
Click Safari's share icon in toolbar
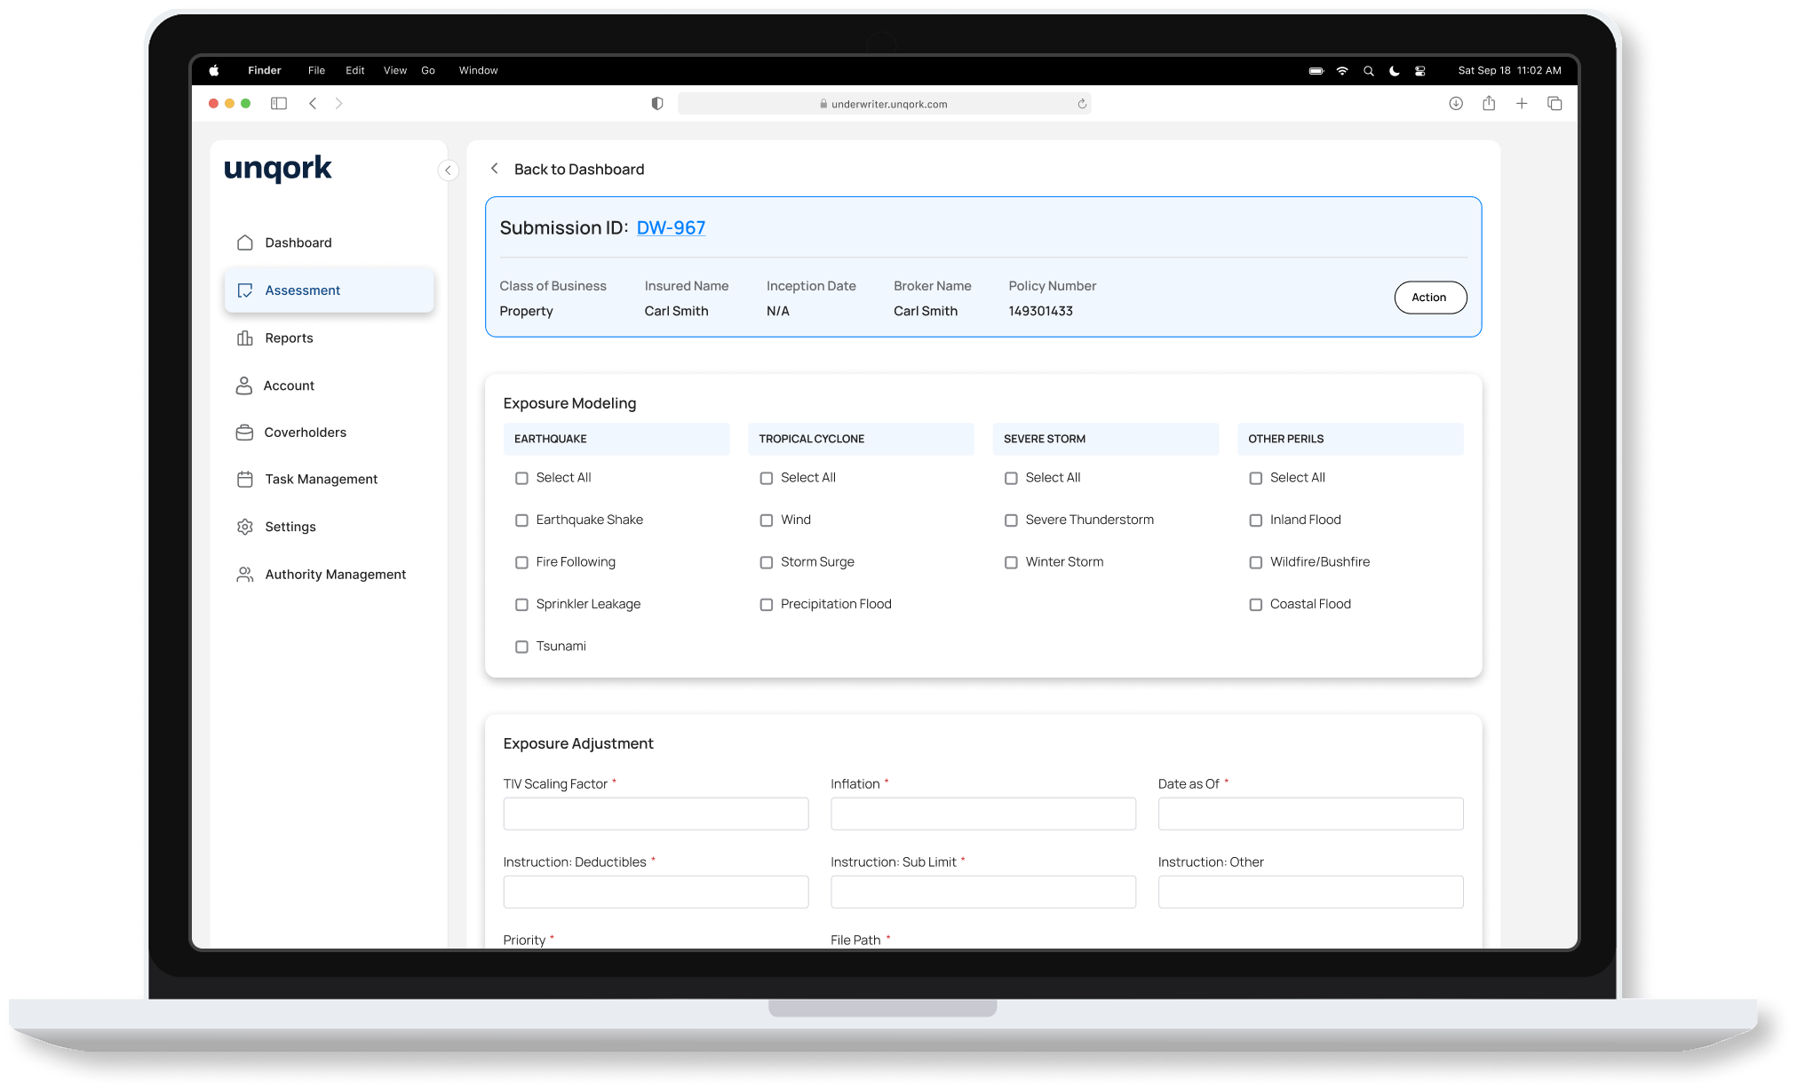[x=1489, y=104]
